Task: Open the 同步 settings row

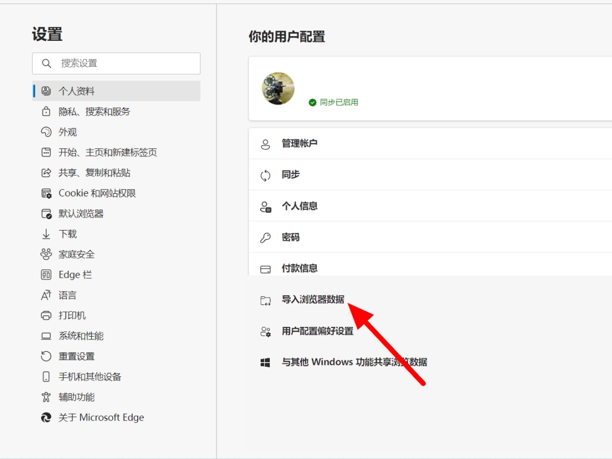Action: 430,175
